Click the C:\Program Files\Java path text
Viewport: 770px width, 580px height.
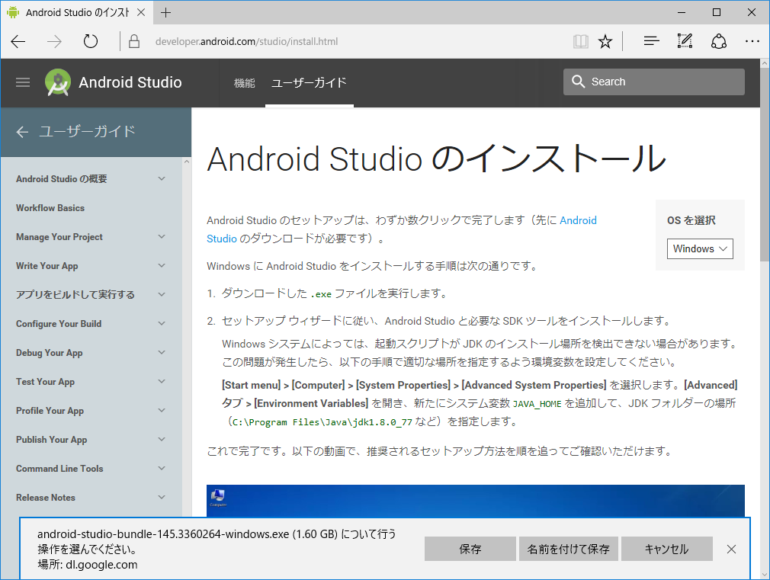[322, 422]
